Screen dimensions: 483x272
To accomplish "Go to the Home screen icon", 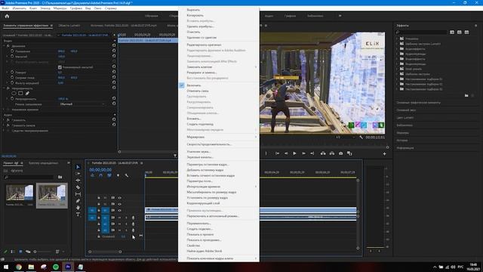I will pyautogui.click(x=7, y=16).
